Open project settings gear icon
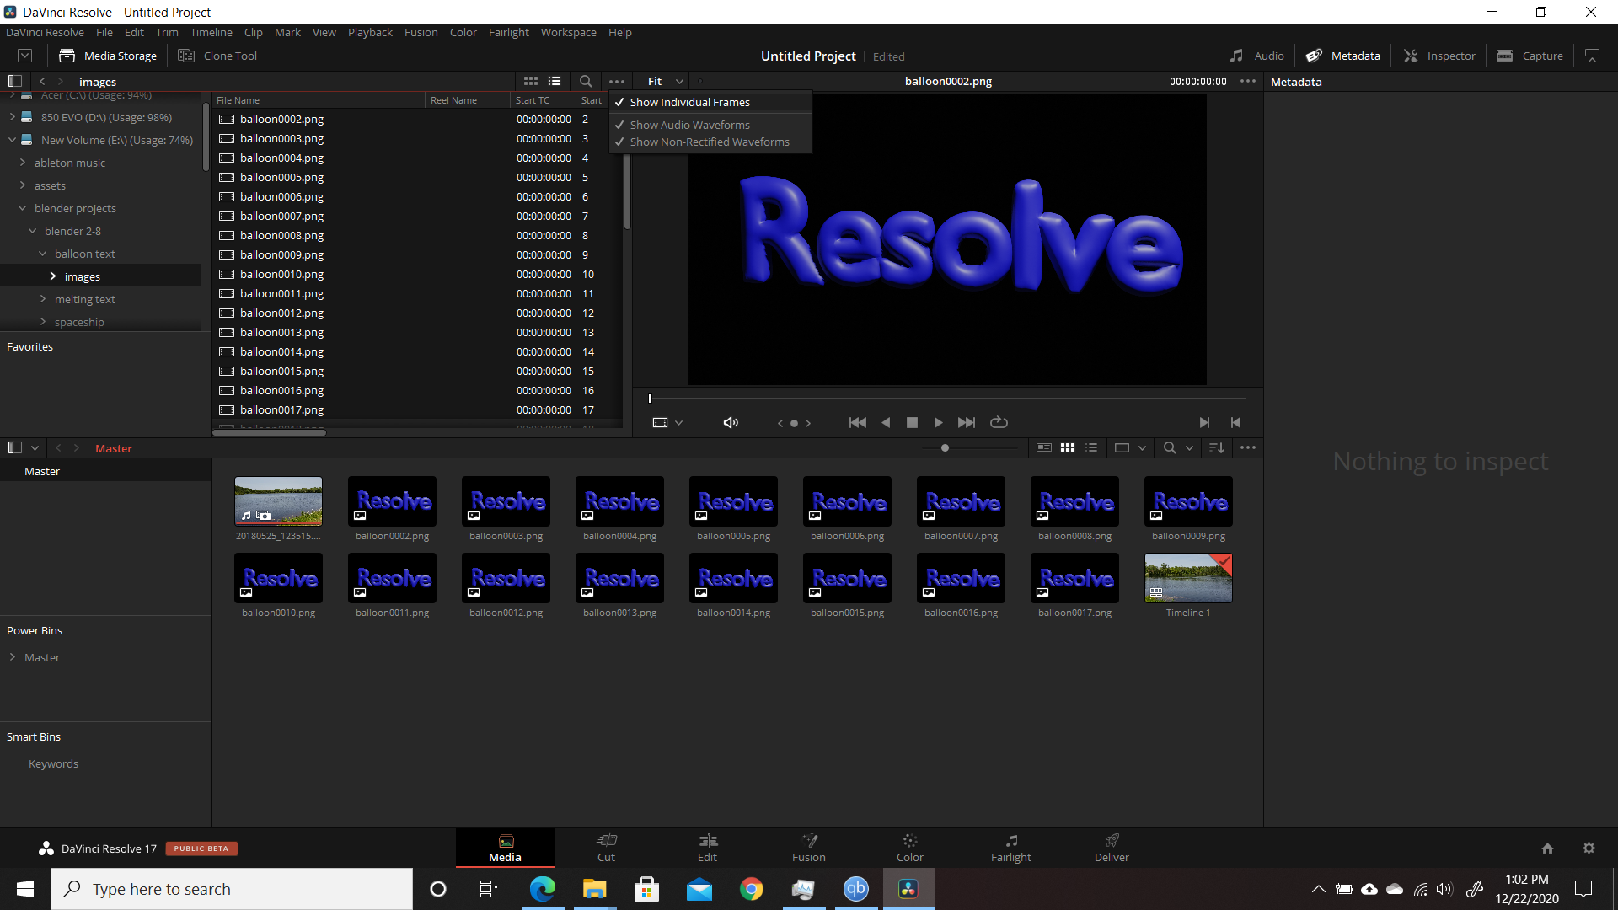 point(1589,848)
